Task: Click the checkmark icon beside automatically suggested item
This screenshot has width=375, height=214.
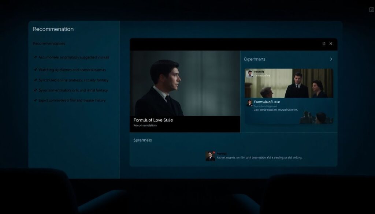Action: point(36,57)
